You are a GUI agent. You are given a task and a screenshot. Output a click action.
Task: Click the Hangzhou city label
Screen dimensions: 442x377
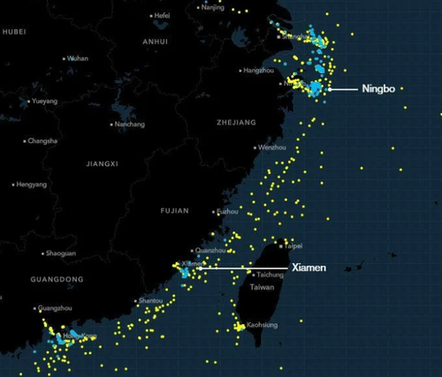(258, 71)
